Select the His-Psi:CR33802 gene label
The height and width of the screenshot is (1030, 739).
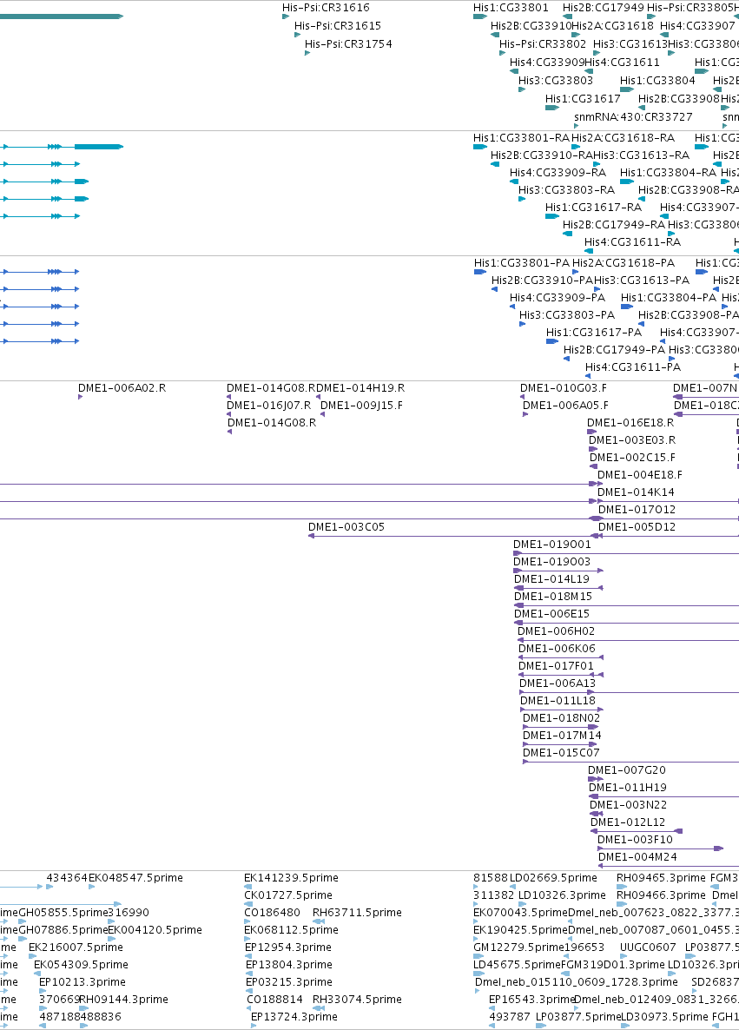point(543,44)
